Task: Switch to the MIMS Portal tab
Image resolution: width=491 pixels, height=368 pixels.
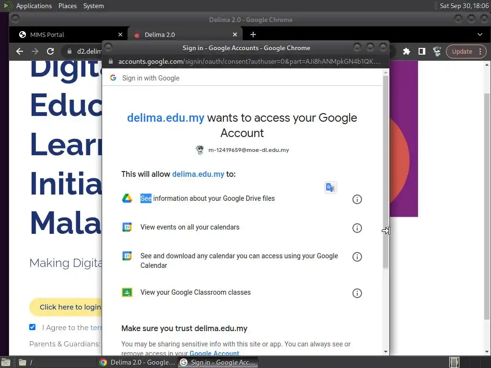Action: (68, 34)
